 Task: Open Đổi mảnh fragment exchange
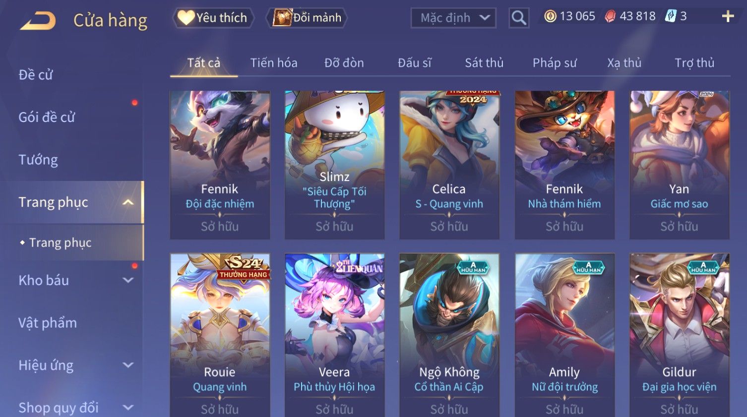tap(307, 18)
